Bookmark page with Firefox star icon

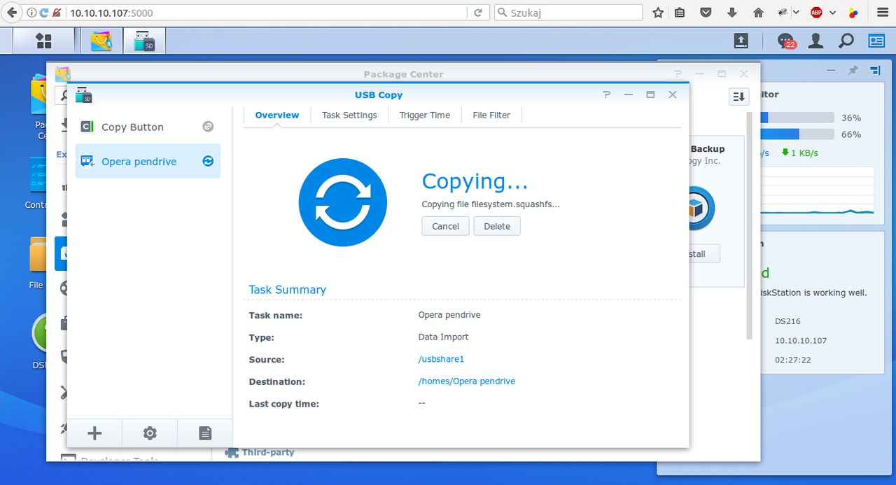click(658, 13)
